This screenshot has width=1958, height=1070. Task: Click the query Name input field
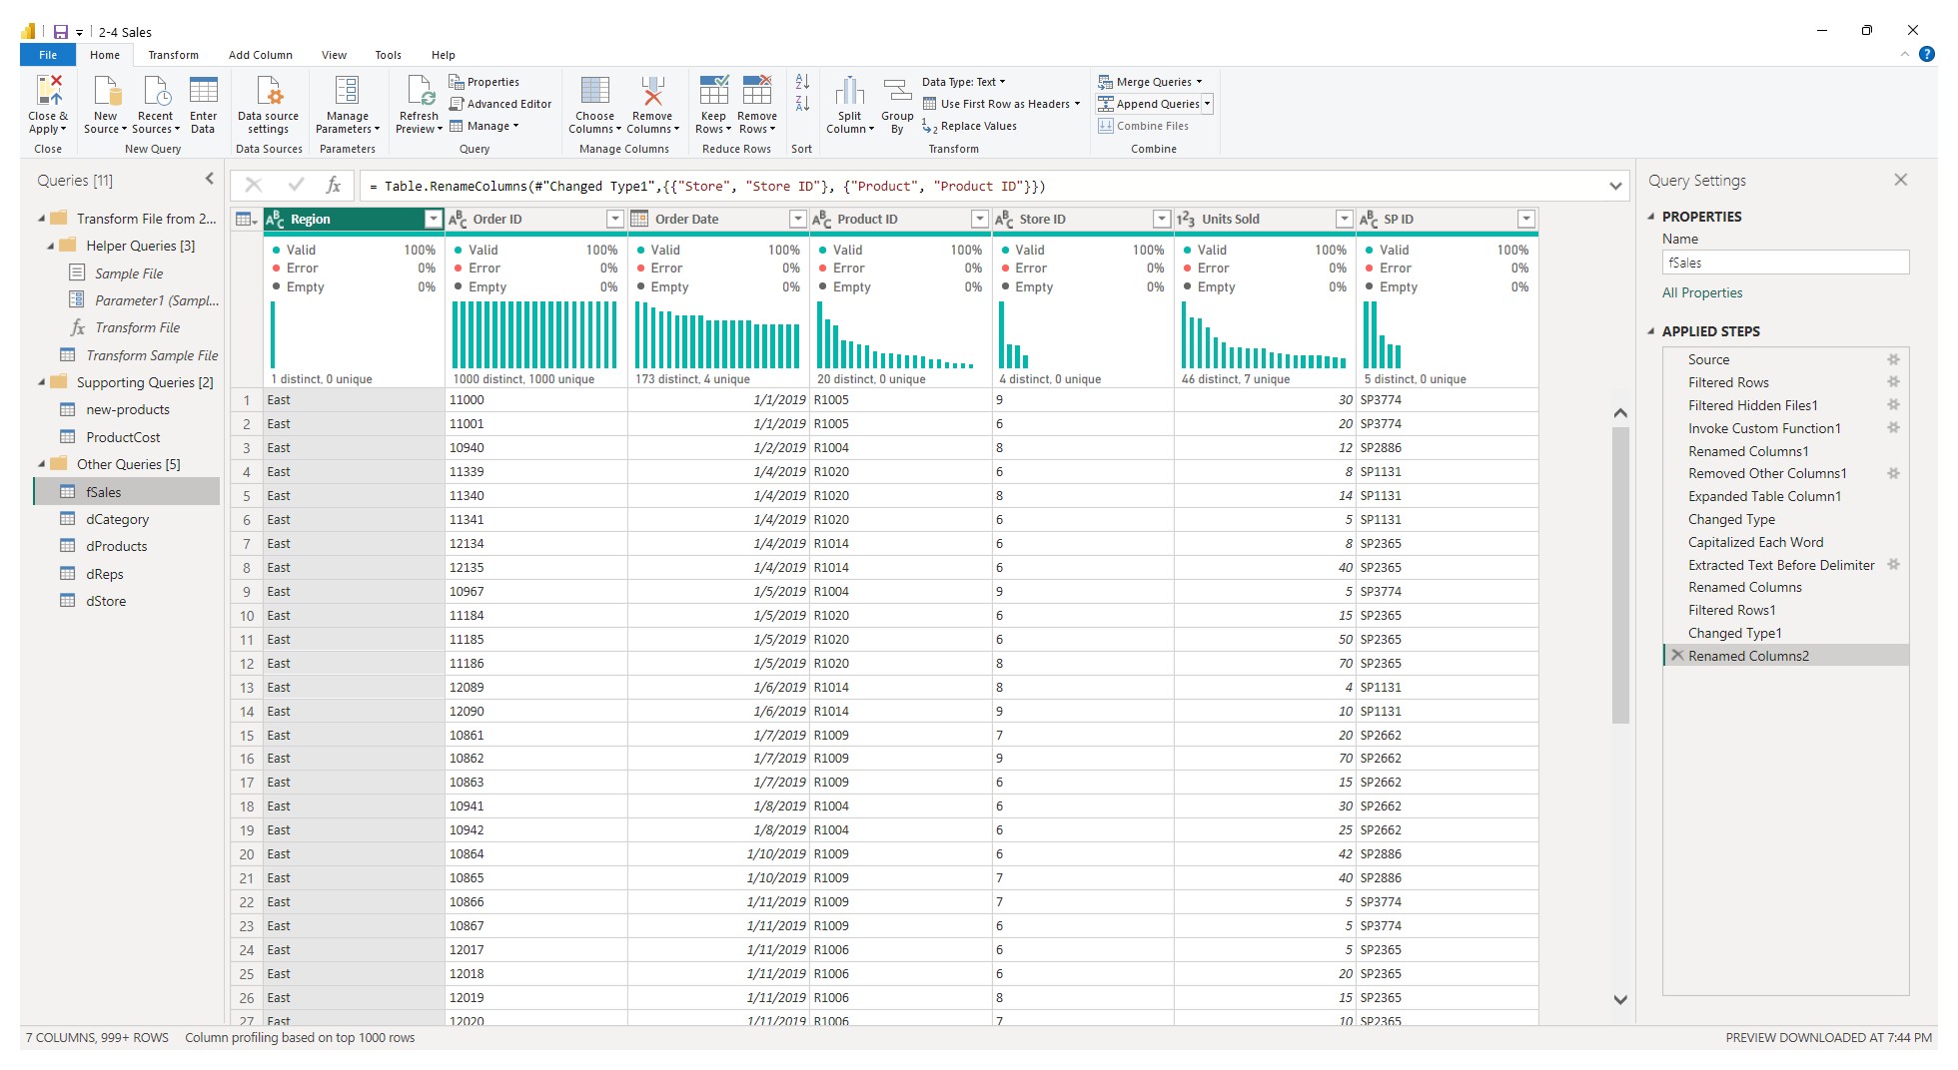[x=1784, y=263]
